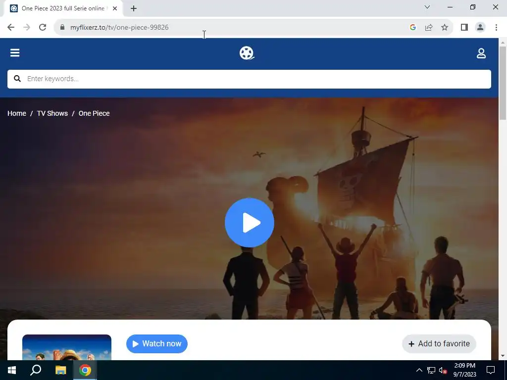Click the film reel site logo
The width and height of the screenshot is (507, 380).
[247, 53]
